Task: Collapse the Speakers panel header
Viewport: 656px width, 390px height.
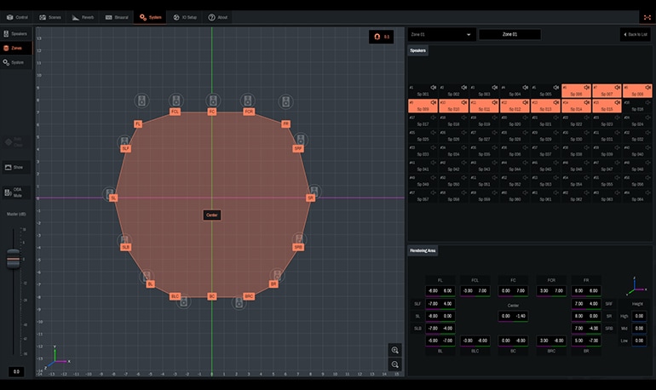Action: coord(418,51)
